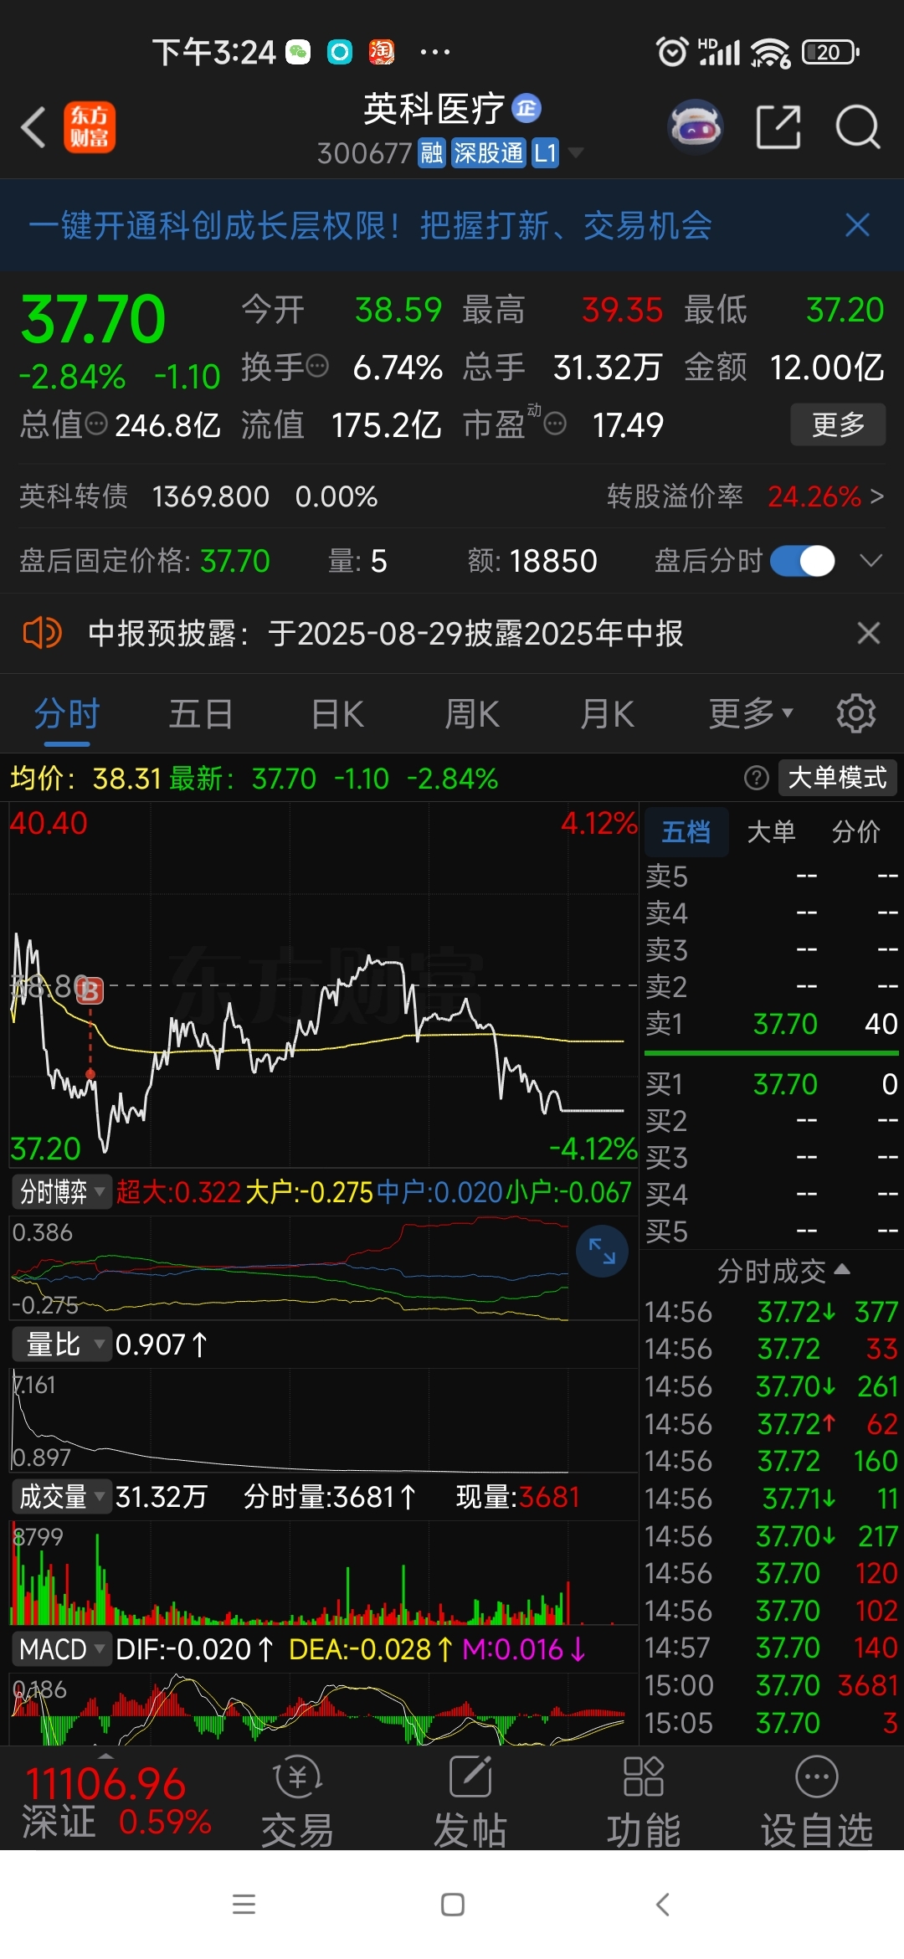Open the 一键开通科创成长层权限 banner link
904x1959 pixels.
370,225
